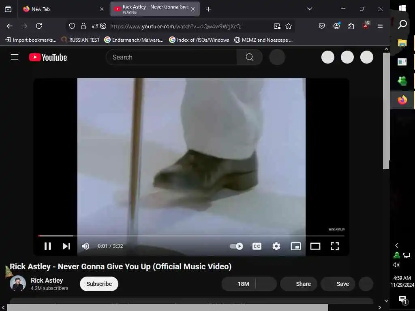Close the Rick Astley tab

click(193, 9)
